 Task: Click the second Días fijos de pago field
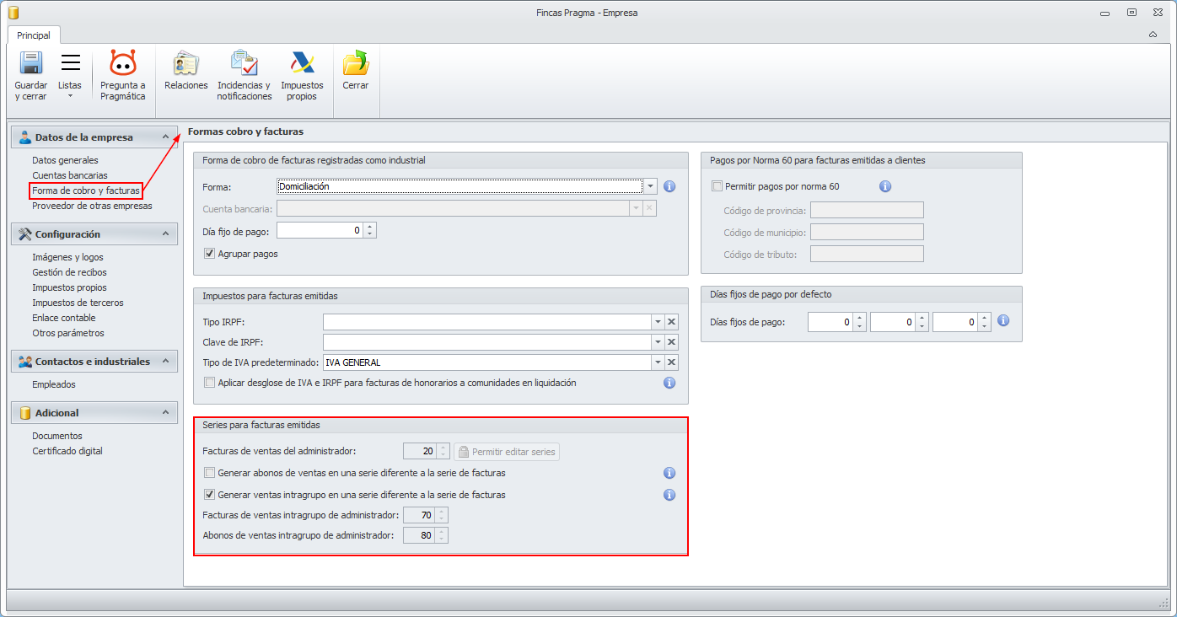tap(893, 321)
